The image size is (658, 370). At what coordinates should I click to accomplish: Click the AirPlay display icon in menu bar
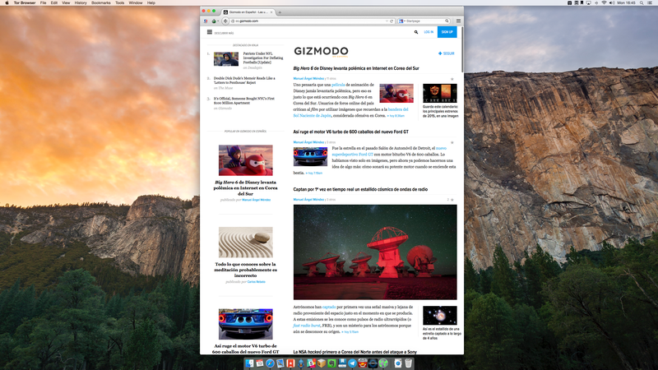pyautogui.click(x=588, y=3)
